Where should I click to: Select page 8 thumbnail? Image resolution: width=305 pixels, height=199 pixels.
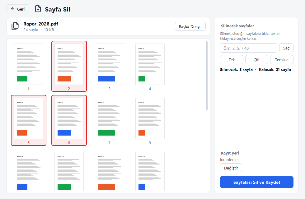pos(150,120)
